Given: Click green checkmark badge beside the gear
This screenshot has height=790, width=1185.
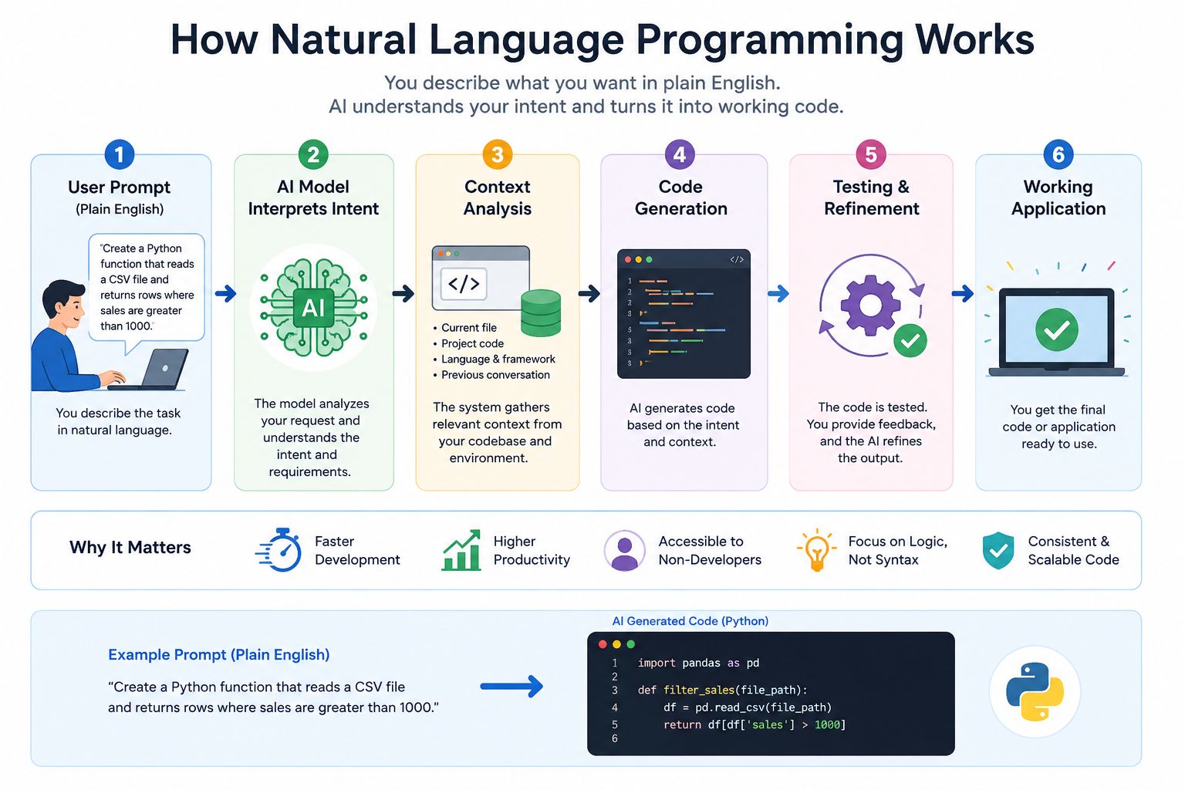Looking at the screenshot, I should click(910, 340).
